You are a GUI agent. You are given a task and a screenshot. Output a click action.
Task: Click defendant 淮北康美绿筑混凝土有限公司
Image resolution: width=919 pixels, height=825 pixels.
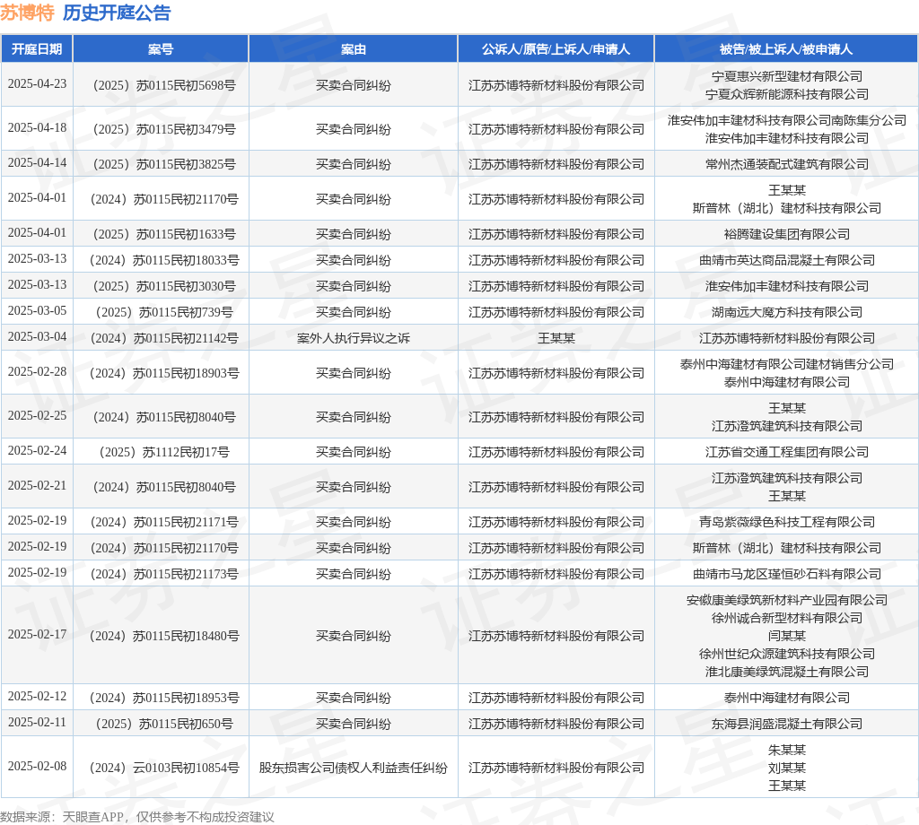[x=786, y=673]
